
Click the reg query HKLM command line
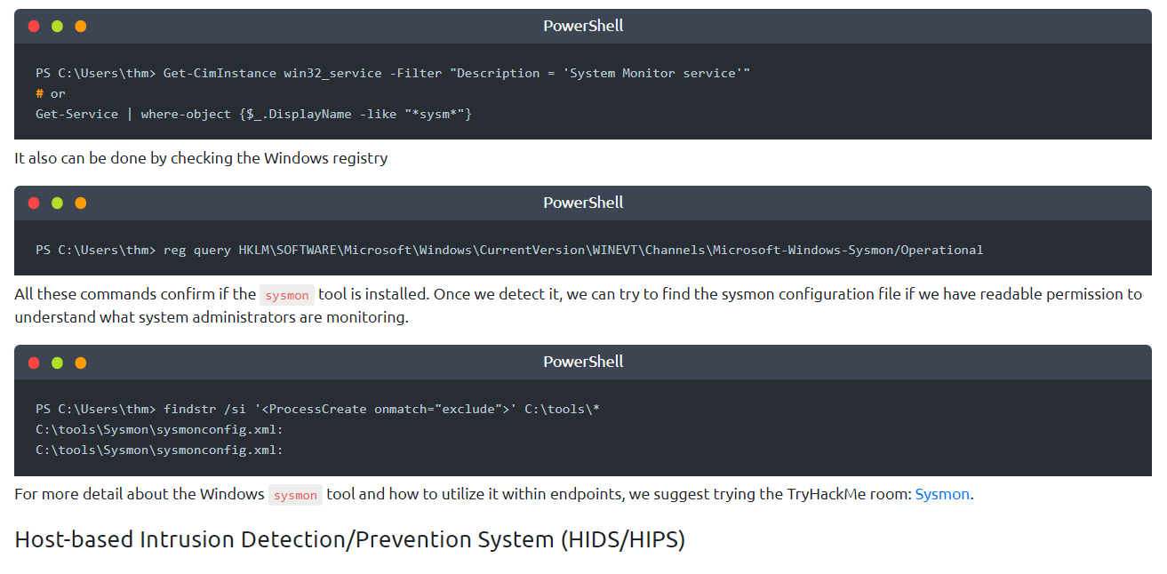tap(509, 250)
